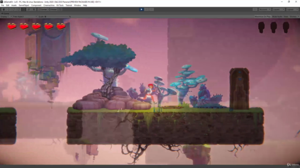
Task: Click the Game view Scale slider
Action: 56,17
